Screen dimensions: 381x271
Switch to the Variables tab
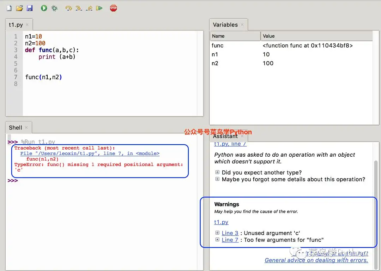(225, 25)
